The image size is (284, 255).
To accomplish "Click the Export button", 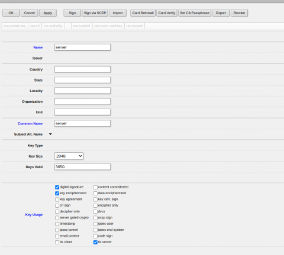I will tap(221, 13).
